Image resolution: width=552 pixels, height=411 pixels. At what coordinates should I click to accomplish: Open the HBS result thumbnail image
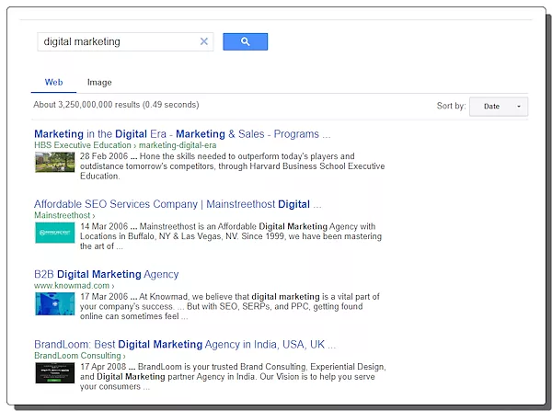coord(54,162)
